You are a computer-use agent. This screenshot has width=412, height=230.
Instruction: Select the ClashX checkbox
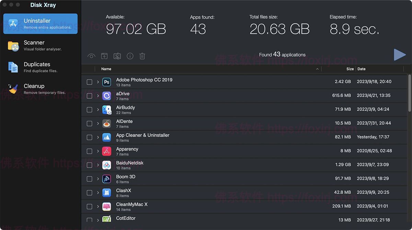click(89, 193)
